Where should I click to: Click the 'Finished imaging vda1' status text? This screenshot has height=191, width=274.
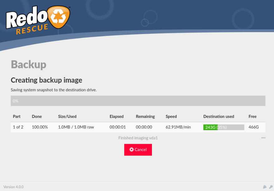(138, 138)
